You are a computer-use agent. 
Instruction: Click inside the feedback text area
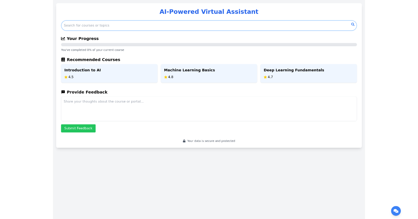[209, 108]
